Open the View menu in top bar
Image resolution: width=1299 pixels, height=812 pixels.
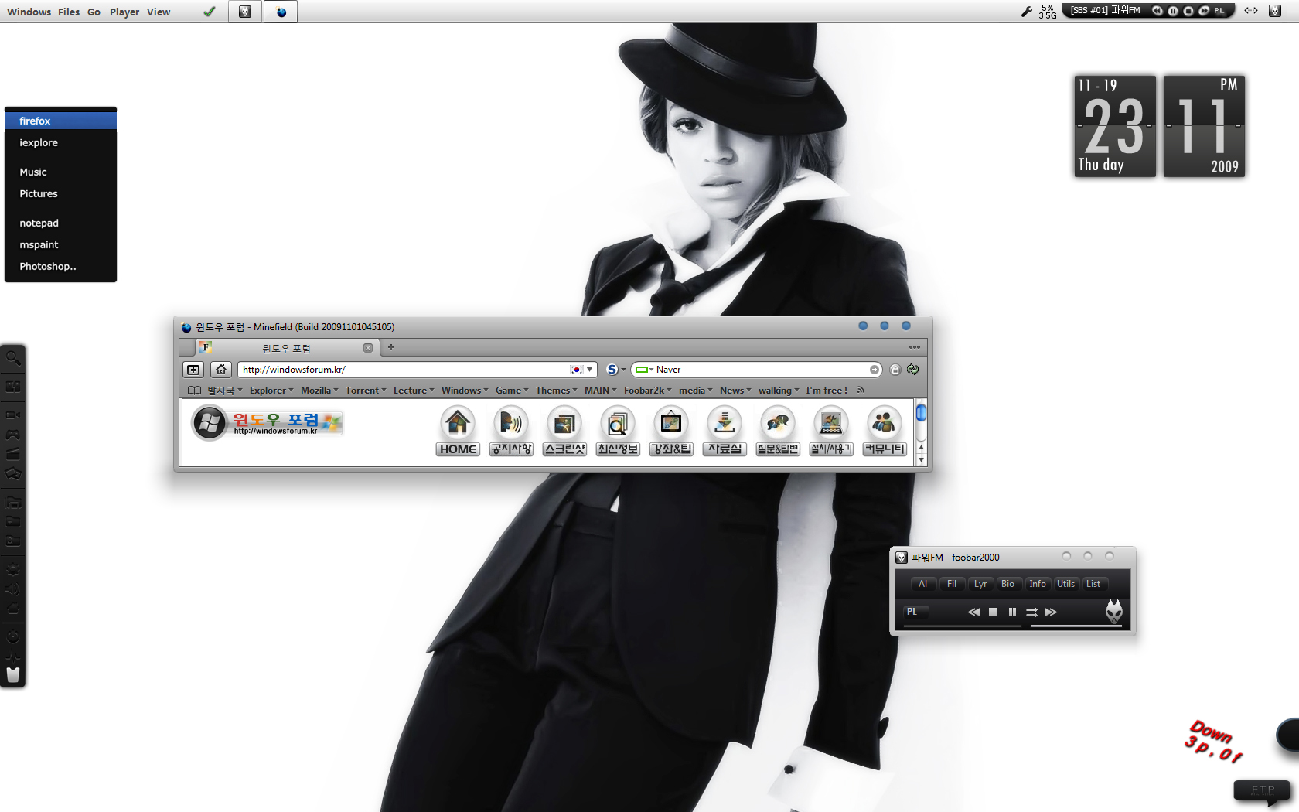click(159, 12)
